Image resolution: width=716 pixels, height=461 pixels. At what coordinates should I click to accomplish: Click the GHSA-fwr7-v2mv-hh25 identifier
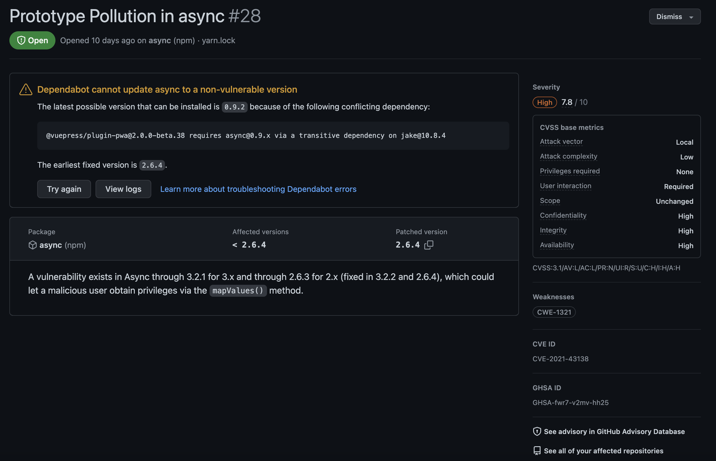570,402
